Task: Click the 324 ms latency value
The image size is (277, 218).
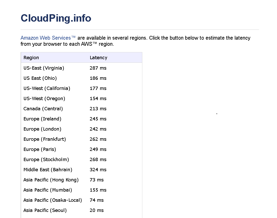Action: [98, 169]
